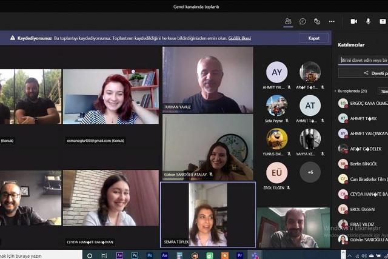Click muted mic icon next to Sefa Peynir
The image size is (388, 259).
click(287, 121)
